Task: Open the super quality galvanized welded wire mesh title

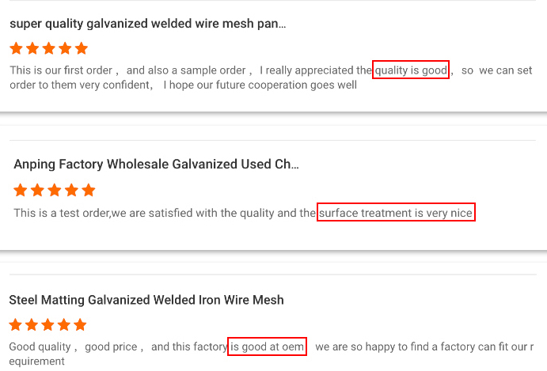Action: (x=148, y=24)
